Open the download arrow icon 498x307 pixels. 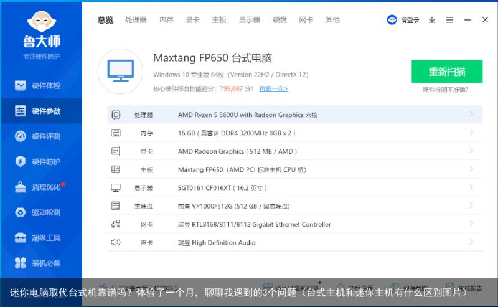(x=432, y=20)
